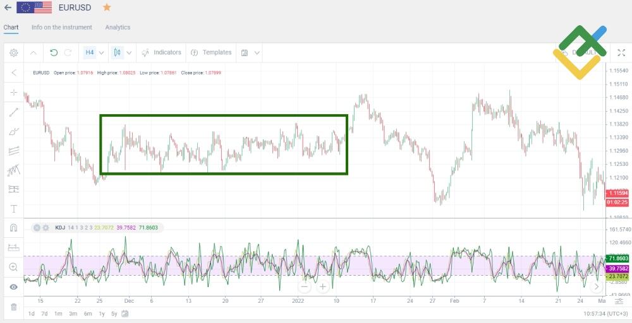Select the candlestick chart type icon
The height and width of the screenshot is (323, 632).
(118, 52)
